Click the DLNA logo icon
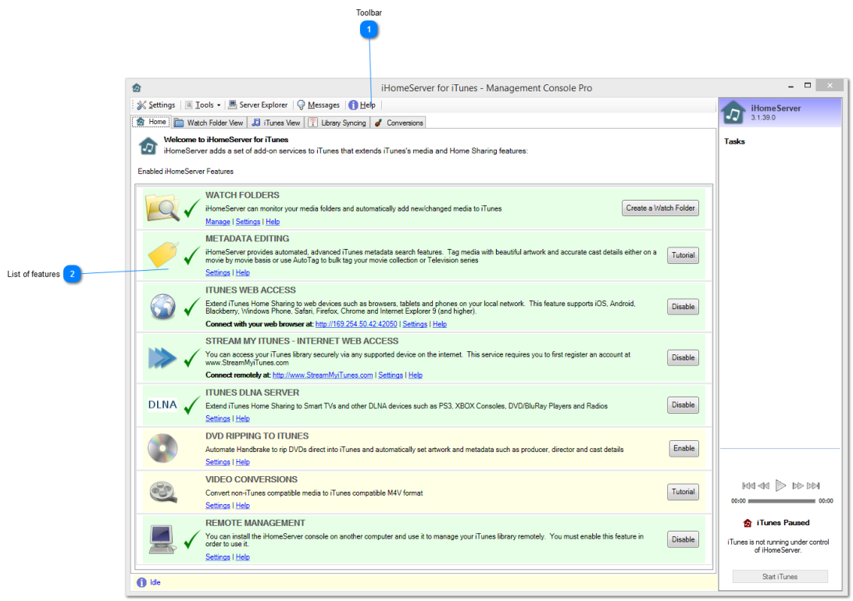This screenshot has height=601, width=853. coord(162,405)
